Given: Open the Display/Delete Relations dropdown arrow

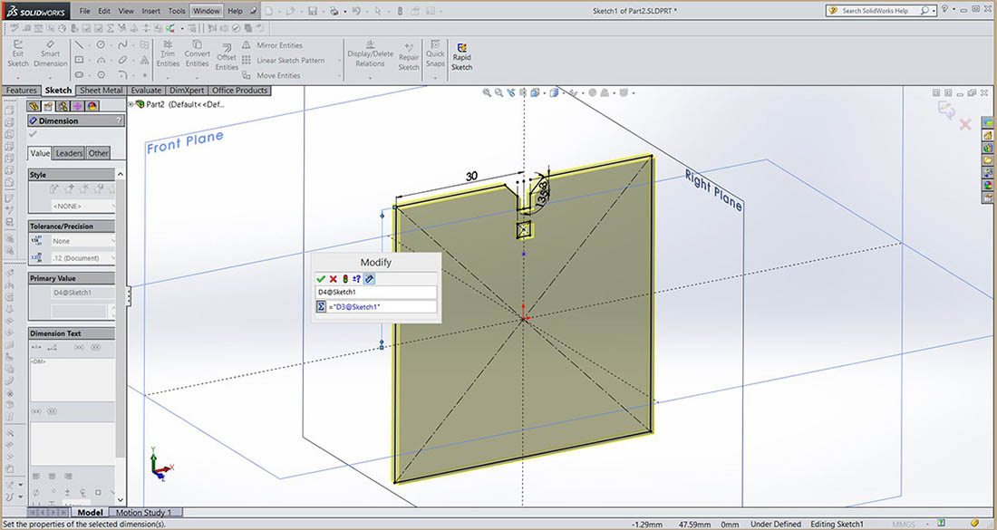Looking at the screenshot, I should click(x=370, y=77).
